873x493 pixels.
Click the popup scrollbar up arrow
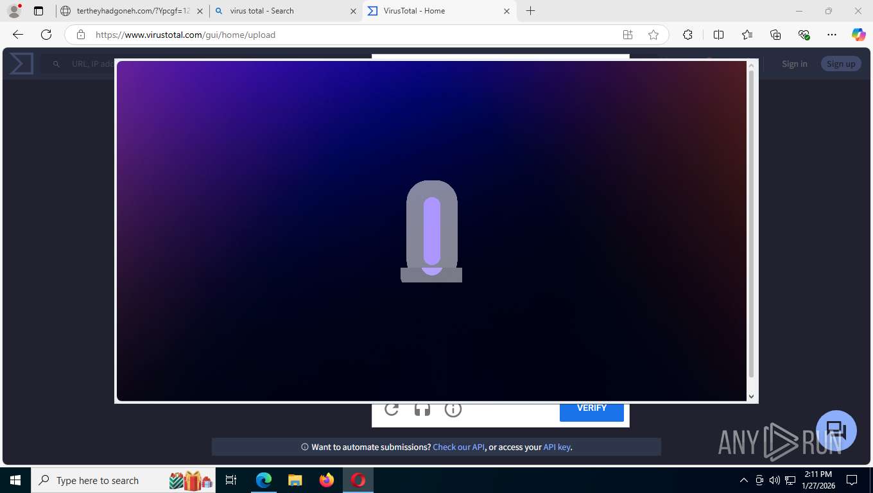tap(752, 65)
